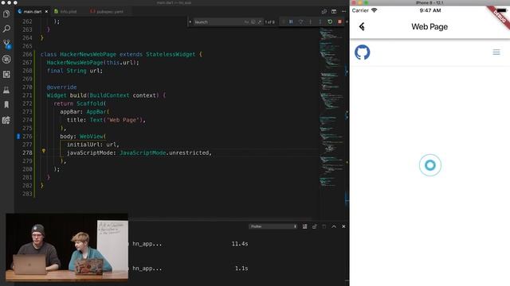Close the bottom output panel
Image resolution: width=510 pixels, height=286 pixels.
[x=343, y=226]
